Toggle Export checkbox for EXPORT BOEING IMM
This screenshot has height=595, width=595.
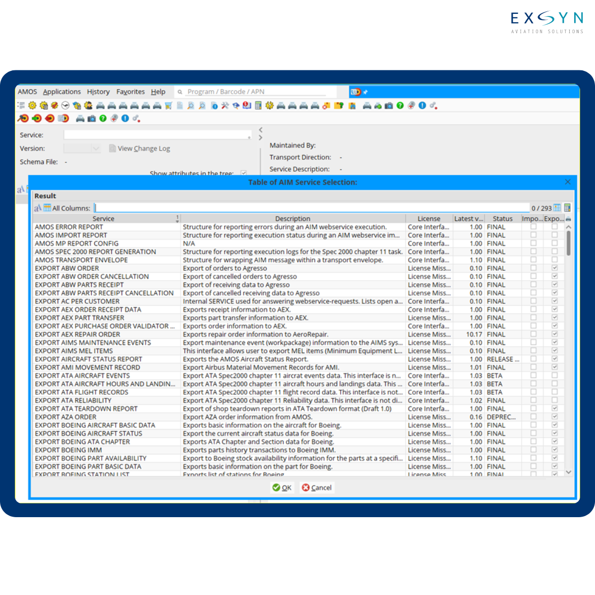tap(555, 450)
